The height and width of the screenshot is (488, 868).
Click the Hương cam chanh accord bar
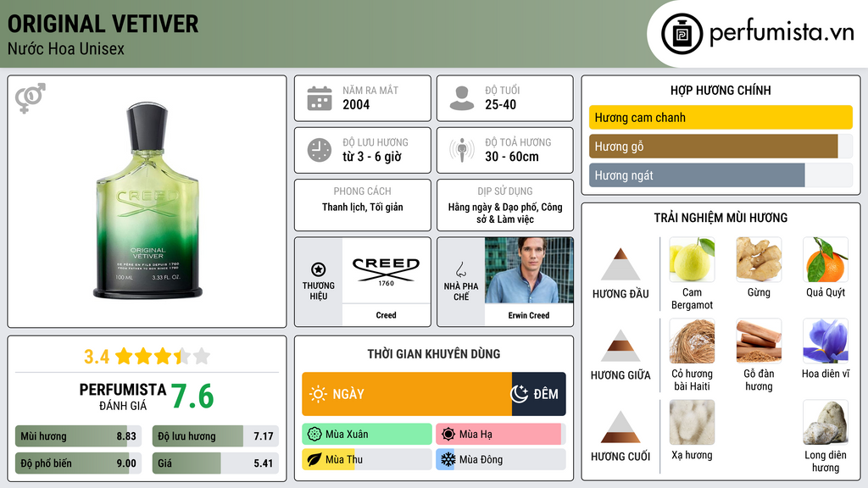[721, 117]
